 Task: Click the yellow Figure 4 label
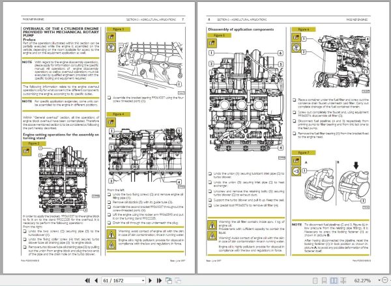pyautogui.click(x=119, y=114)
